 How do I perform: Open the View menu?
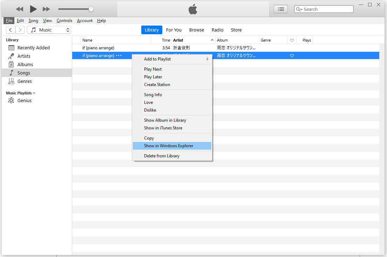(x=47, y=21)
